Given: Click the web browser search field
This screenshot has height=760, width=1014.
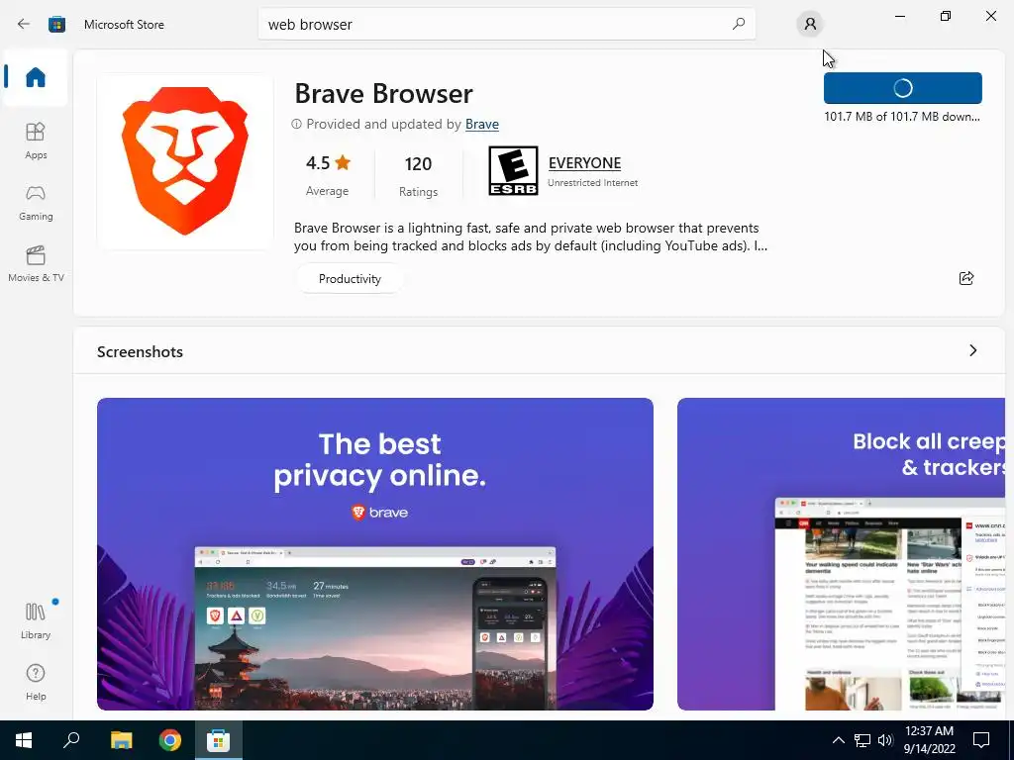Looking at the screenshot, I should (x=506, y=24).
